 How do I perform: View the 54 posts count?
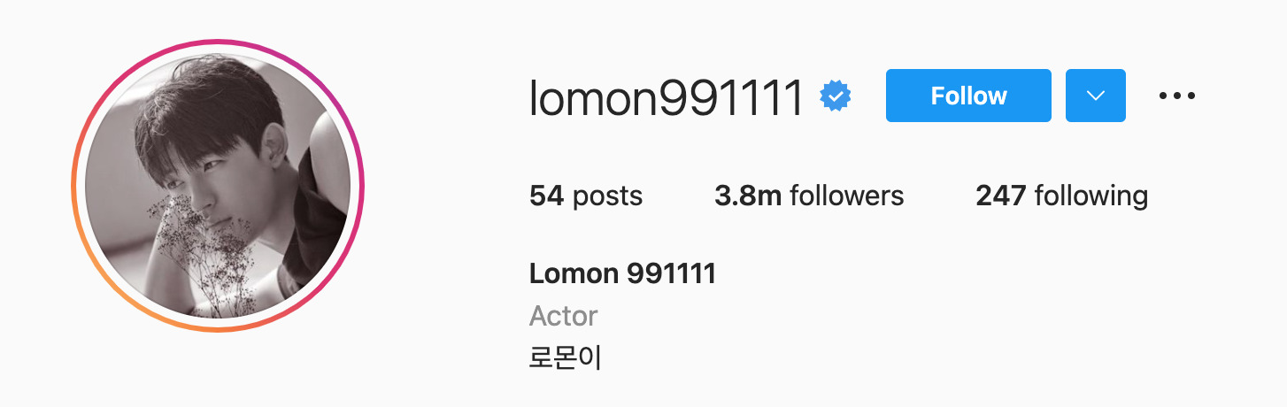tap(586, 196)
